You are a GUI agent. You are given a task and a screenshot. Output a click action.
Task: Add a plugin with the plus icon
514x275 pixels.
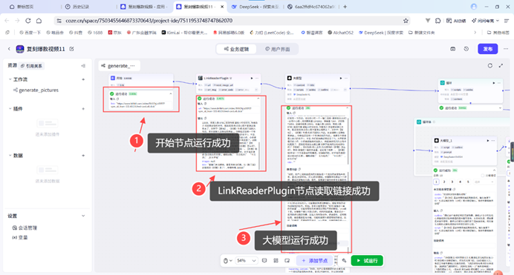[83, 108]
